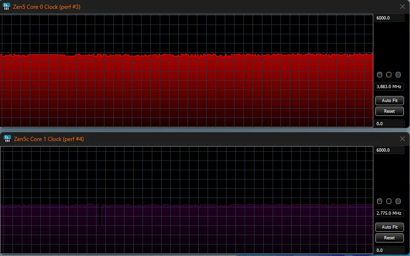
Task: Toggle the left small square in Core 1 graph
Action: tap(380, 201)
